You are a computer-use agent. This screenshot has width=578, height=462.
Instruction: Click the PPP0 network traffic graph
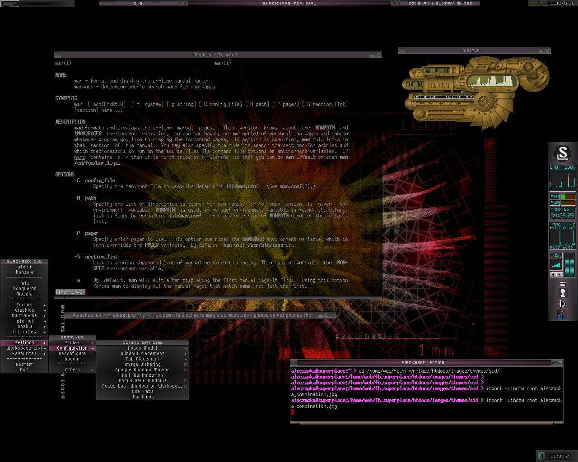(x=562, y=236)
